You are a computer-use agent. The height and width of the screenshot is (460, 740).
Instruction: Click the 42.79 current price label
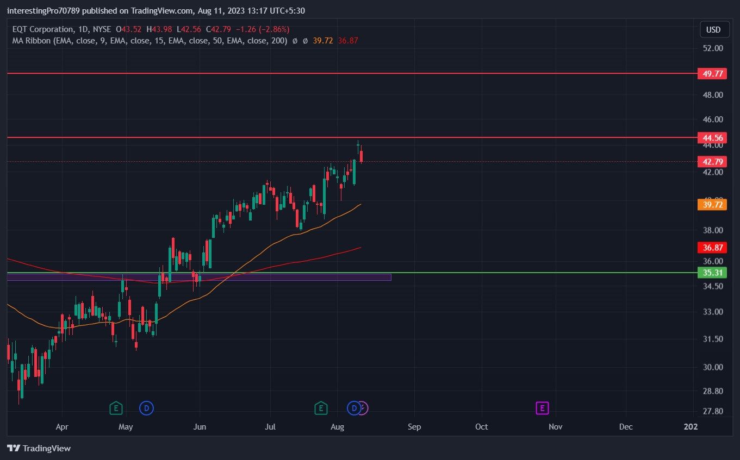point(712,162)
